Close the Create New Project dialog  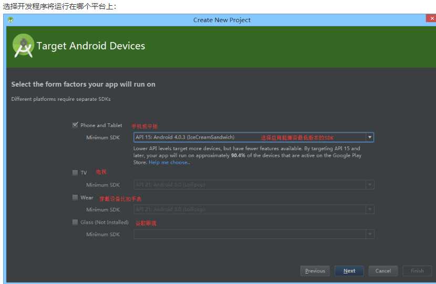pyautogui.click(x=431, y=18)
